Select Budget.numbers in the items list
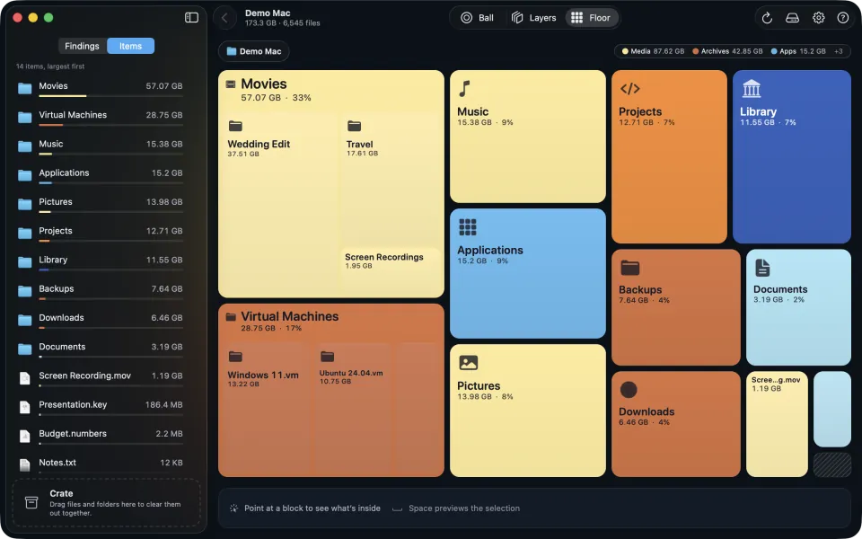862x539 pixels. point(100,435)
